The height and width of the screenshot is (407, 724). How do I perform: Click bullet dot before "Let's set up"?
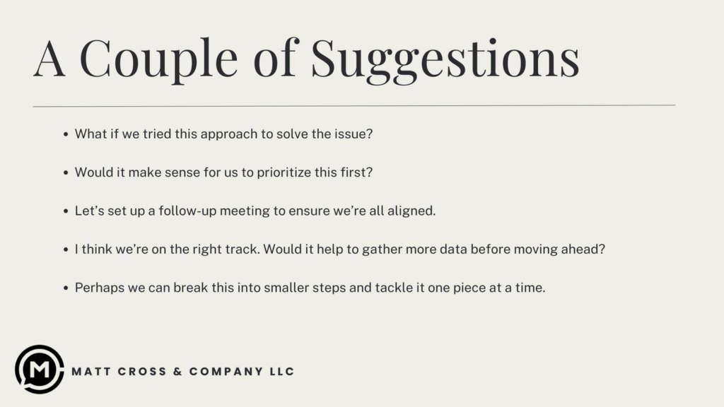click(66, 211)
